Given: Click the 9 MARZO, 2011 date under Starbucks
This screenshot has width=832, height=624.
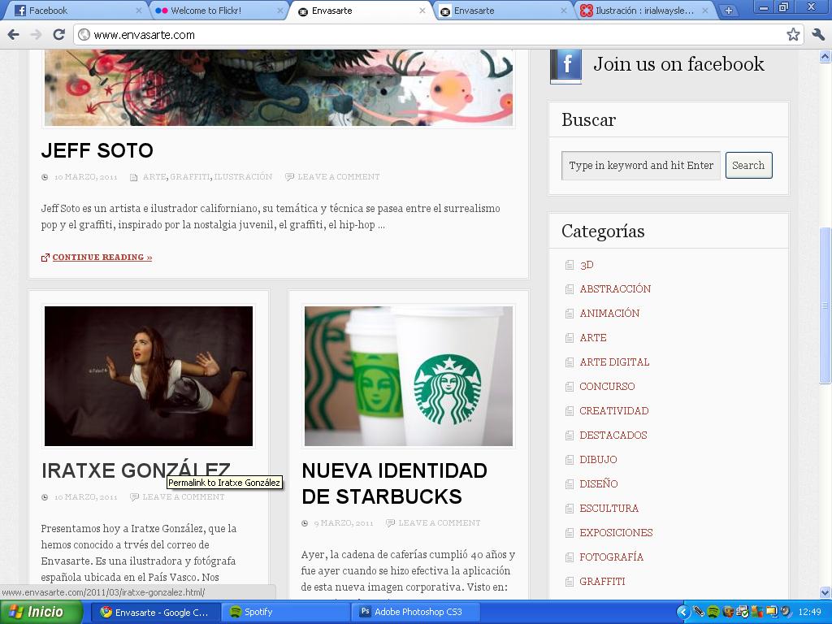Looking at the screenshot, I should (344, 523).
